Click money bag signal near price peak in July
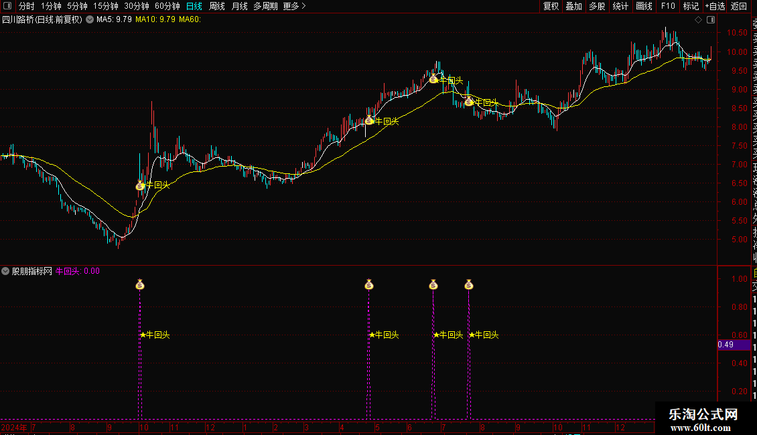The height and width of the screenshot is (435, 757). click(x=433, y=79)
